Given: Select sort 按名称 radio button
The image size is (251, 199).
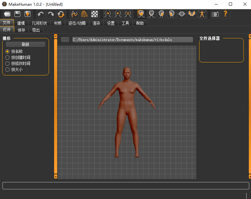Looking at the screenshot, I should point(7,52).
